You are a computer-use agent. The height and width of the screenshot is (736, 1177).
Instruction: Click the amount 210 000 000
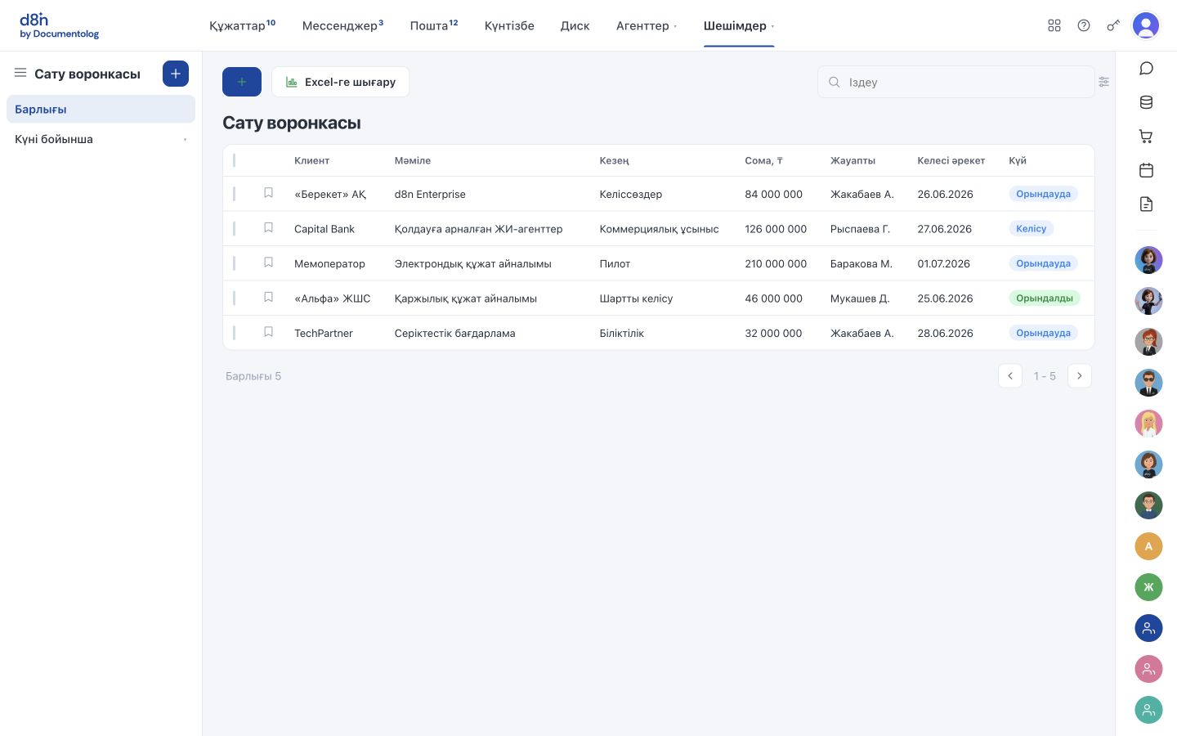coord(776,263)
